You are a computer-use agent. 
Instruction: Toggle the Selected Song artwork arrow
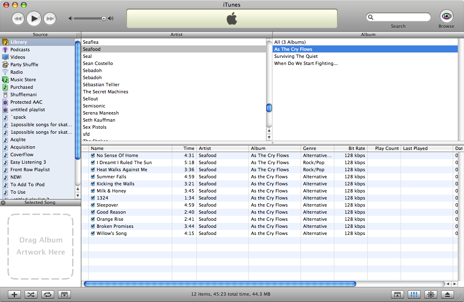(x=3, y=202)
